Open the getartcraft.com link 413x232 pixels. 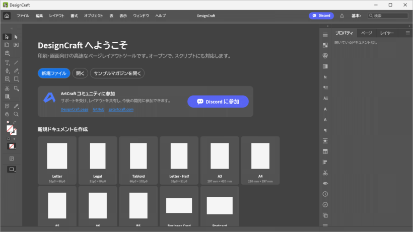pos(121,109)
